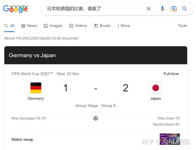
Task: Click Ritsu Doan 75' scorer entry
Action: pyautogui.click(x=169, y=118)
